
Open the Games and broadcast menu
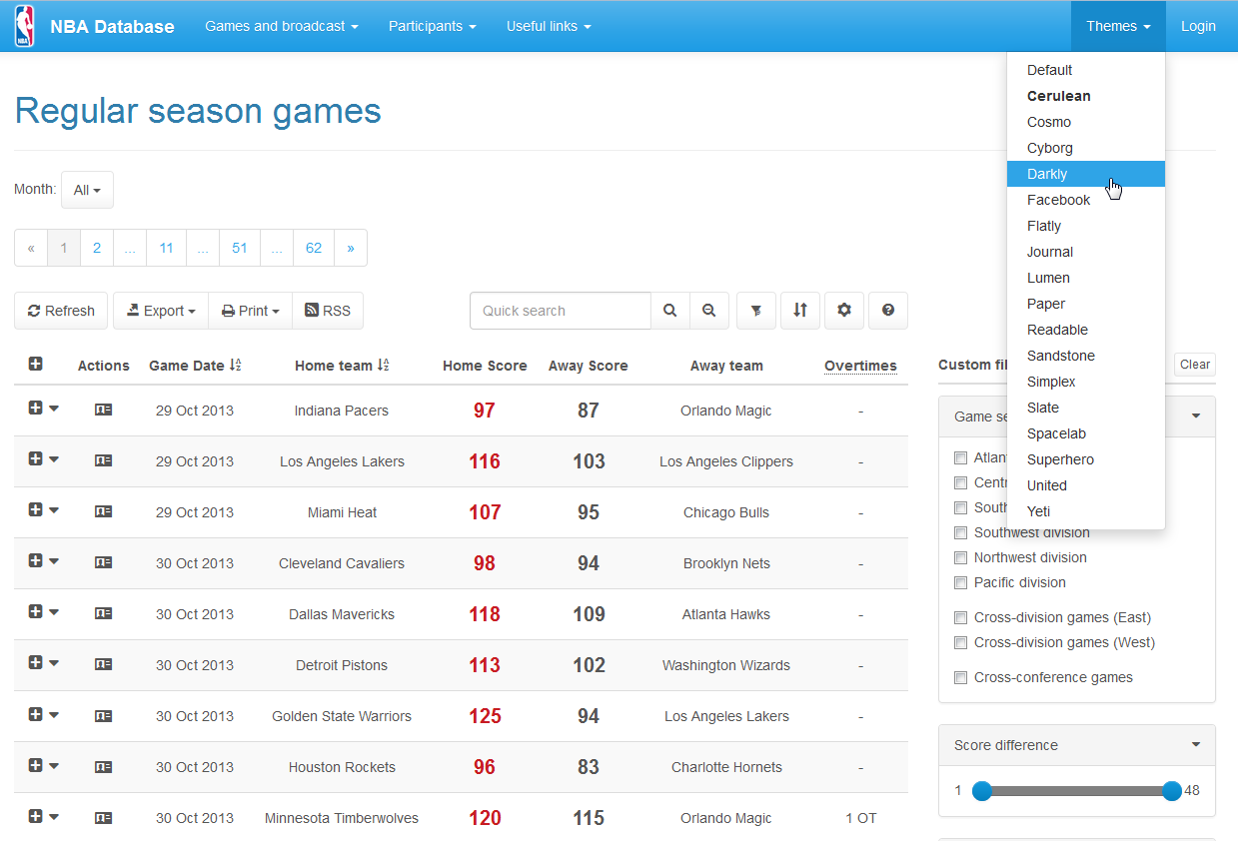282,26
